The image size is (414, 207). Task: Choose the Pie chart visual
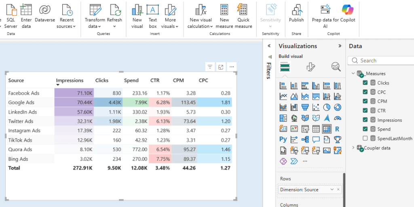327,107
